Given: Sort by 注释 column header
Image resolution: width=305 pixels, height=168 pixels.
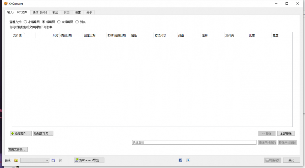Looking at the screenshot, I should (x=213, y=35).
